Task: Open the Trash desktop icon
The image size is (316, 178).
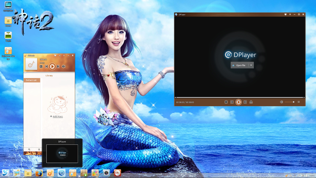Action: [x=8, y=37]
